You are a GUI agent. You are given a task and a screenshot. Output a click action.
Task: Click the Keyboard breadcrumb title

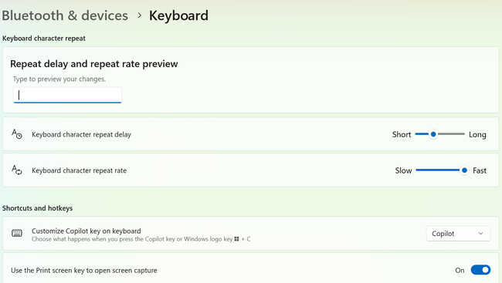(178, 15)
